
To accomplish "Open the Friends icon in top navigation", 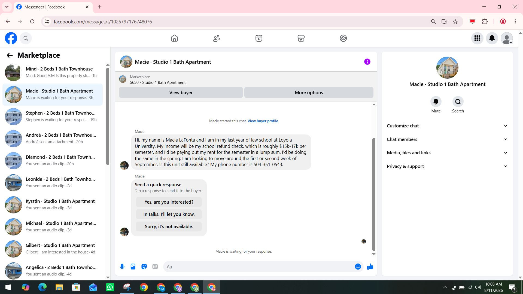I will (x=217, y=38).
